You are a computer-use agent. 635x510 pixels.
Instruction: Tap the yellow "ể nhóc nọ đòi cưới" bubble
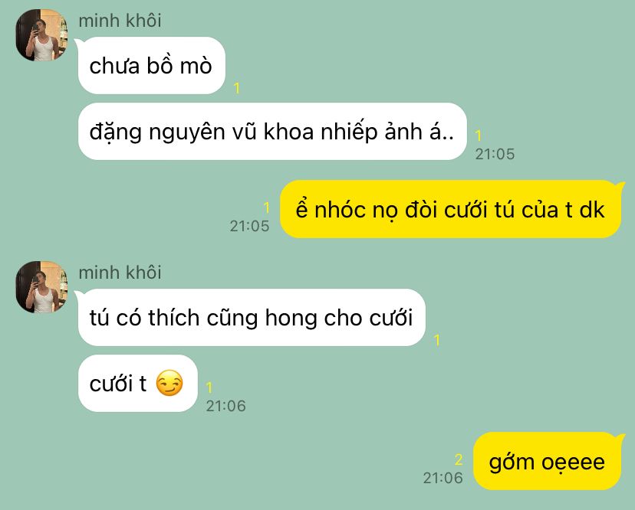450,209
